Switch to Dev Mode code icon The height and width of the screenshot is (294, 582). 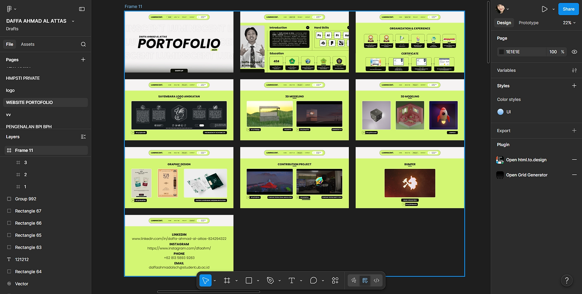point(376,281)
